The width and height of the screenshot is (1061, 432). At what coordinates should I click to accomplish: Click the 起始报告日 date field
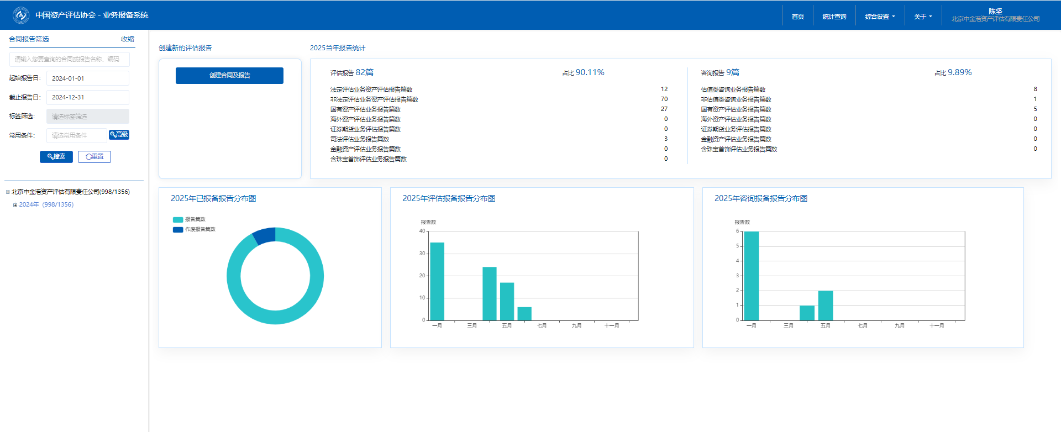coord(88,78)
